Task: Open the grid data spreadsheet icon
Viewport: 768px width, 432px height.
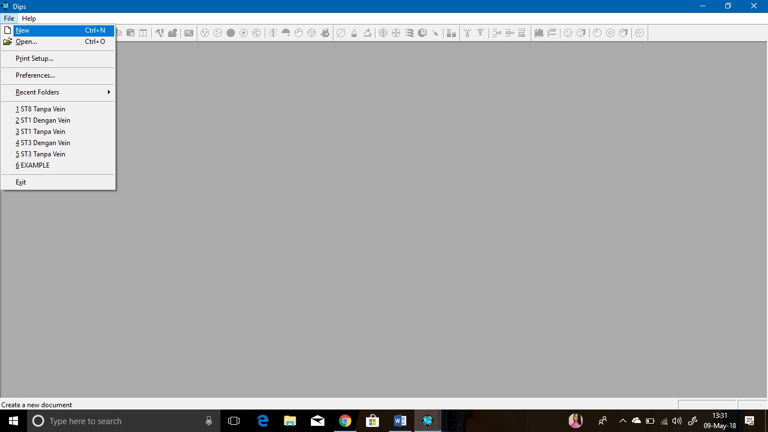Action: pyautogui.click(x=188, y=33)
